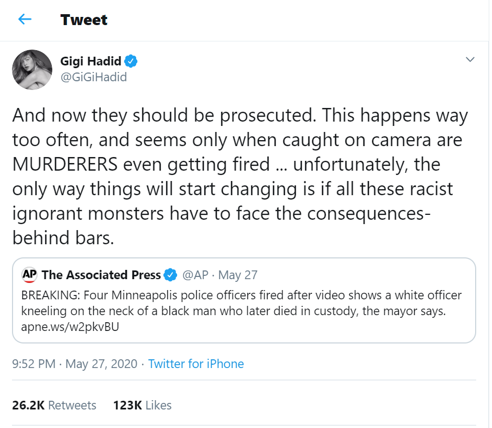Click Gigi Hadid's verified badge
This screenshot has height=428, width=492.
coord(131,61)
